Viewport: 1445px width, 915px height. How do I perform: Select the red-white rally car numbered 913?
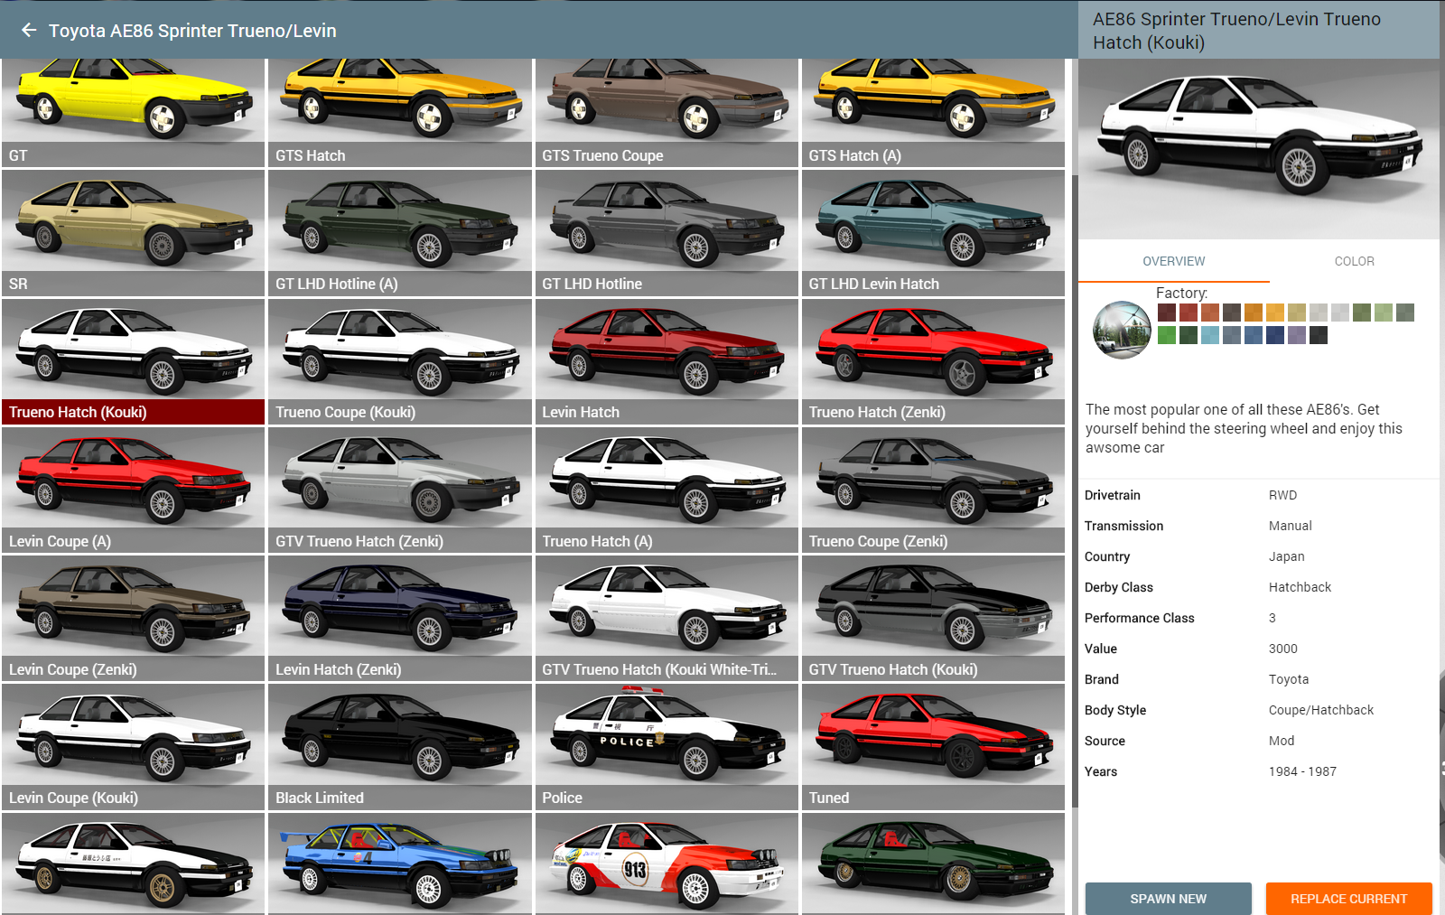pyautogui.click(x=667, y=864)
